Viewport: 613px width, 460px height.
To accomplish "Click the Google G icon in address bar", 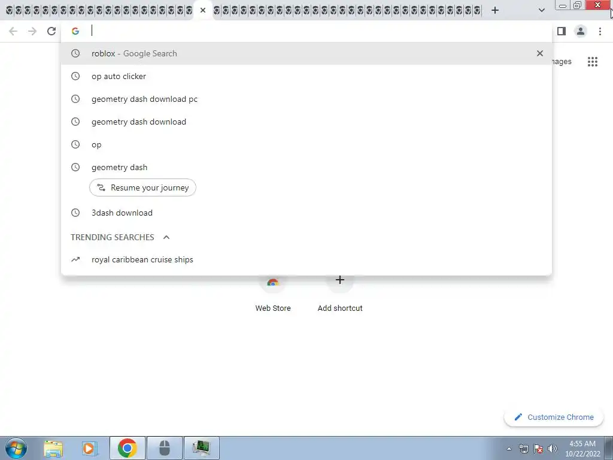I will (x=75, y=31).
